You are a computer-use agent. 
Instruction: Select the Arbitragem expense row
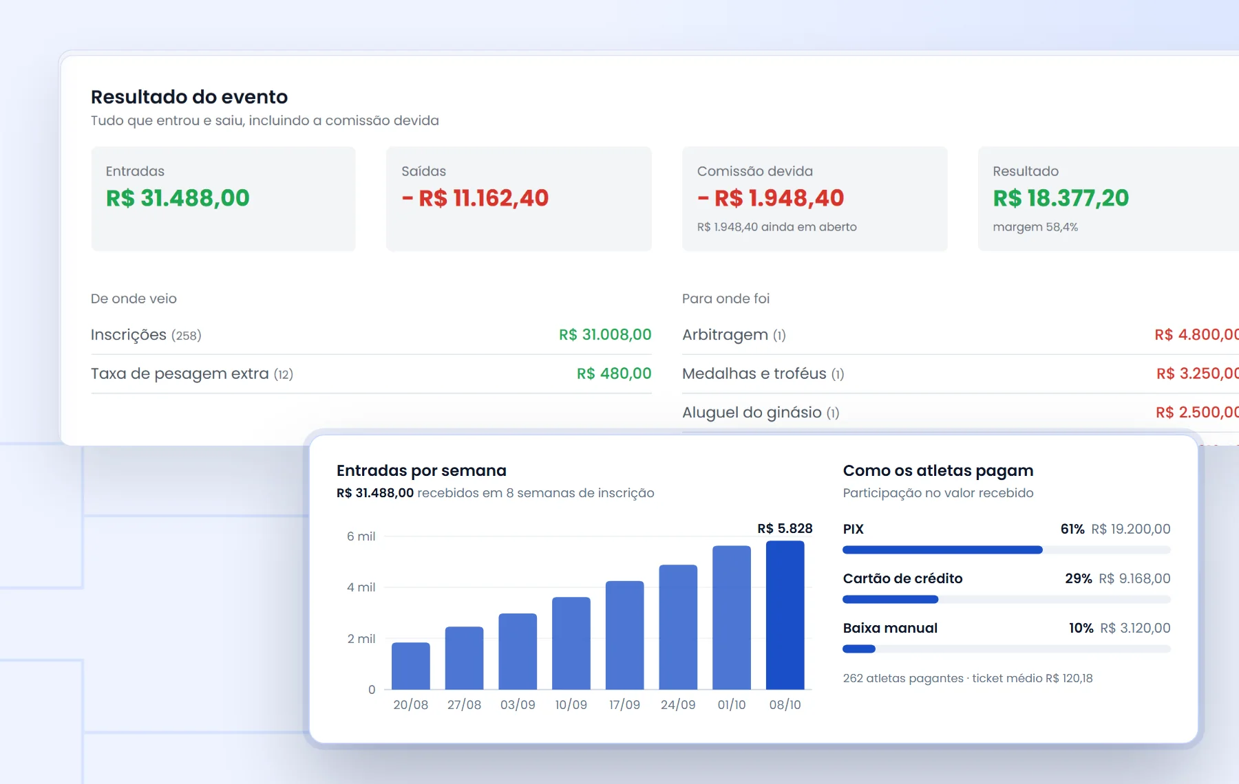960,335
